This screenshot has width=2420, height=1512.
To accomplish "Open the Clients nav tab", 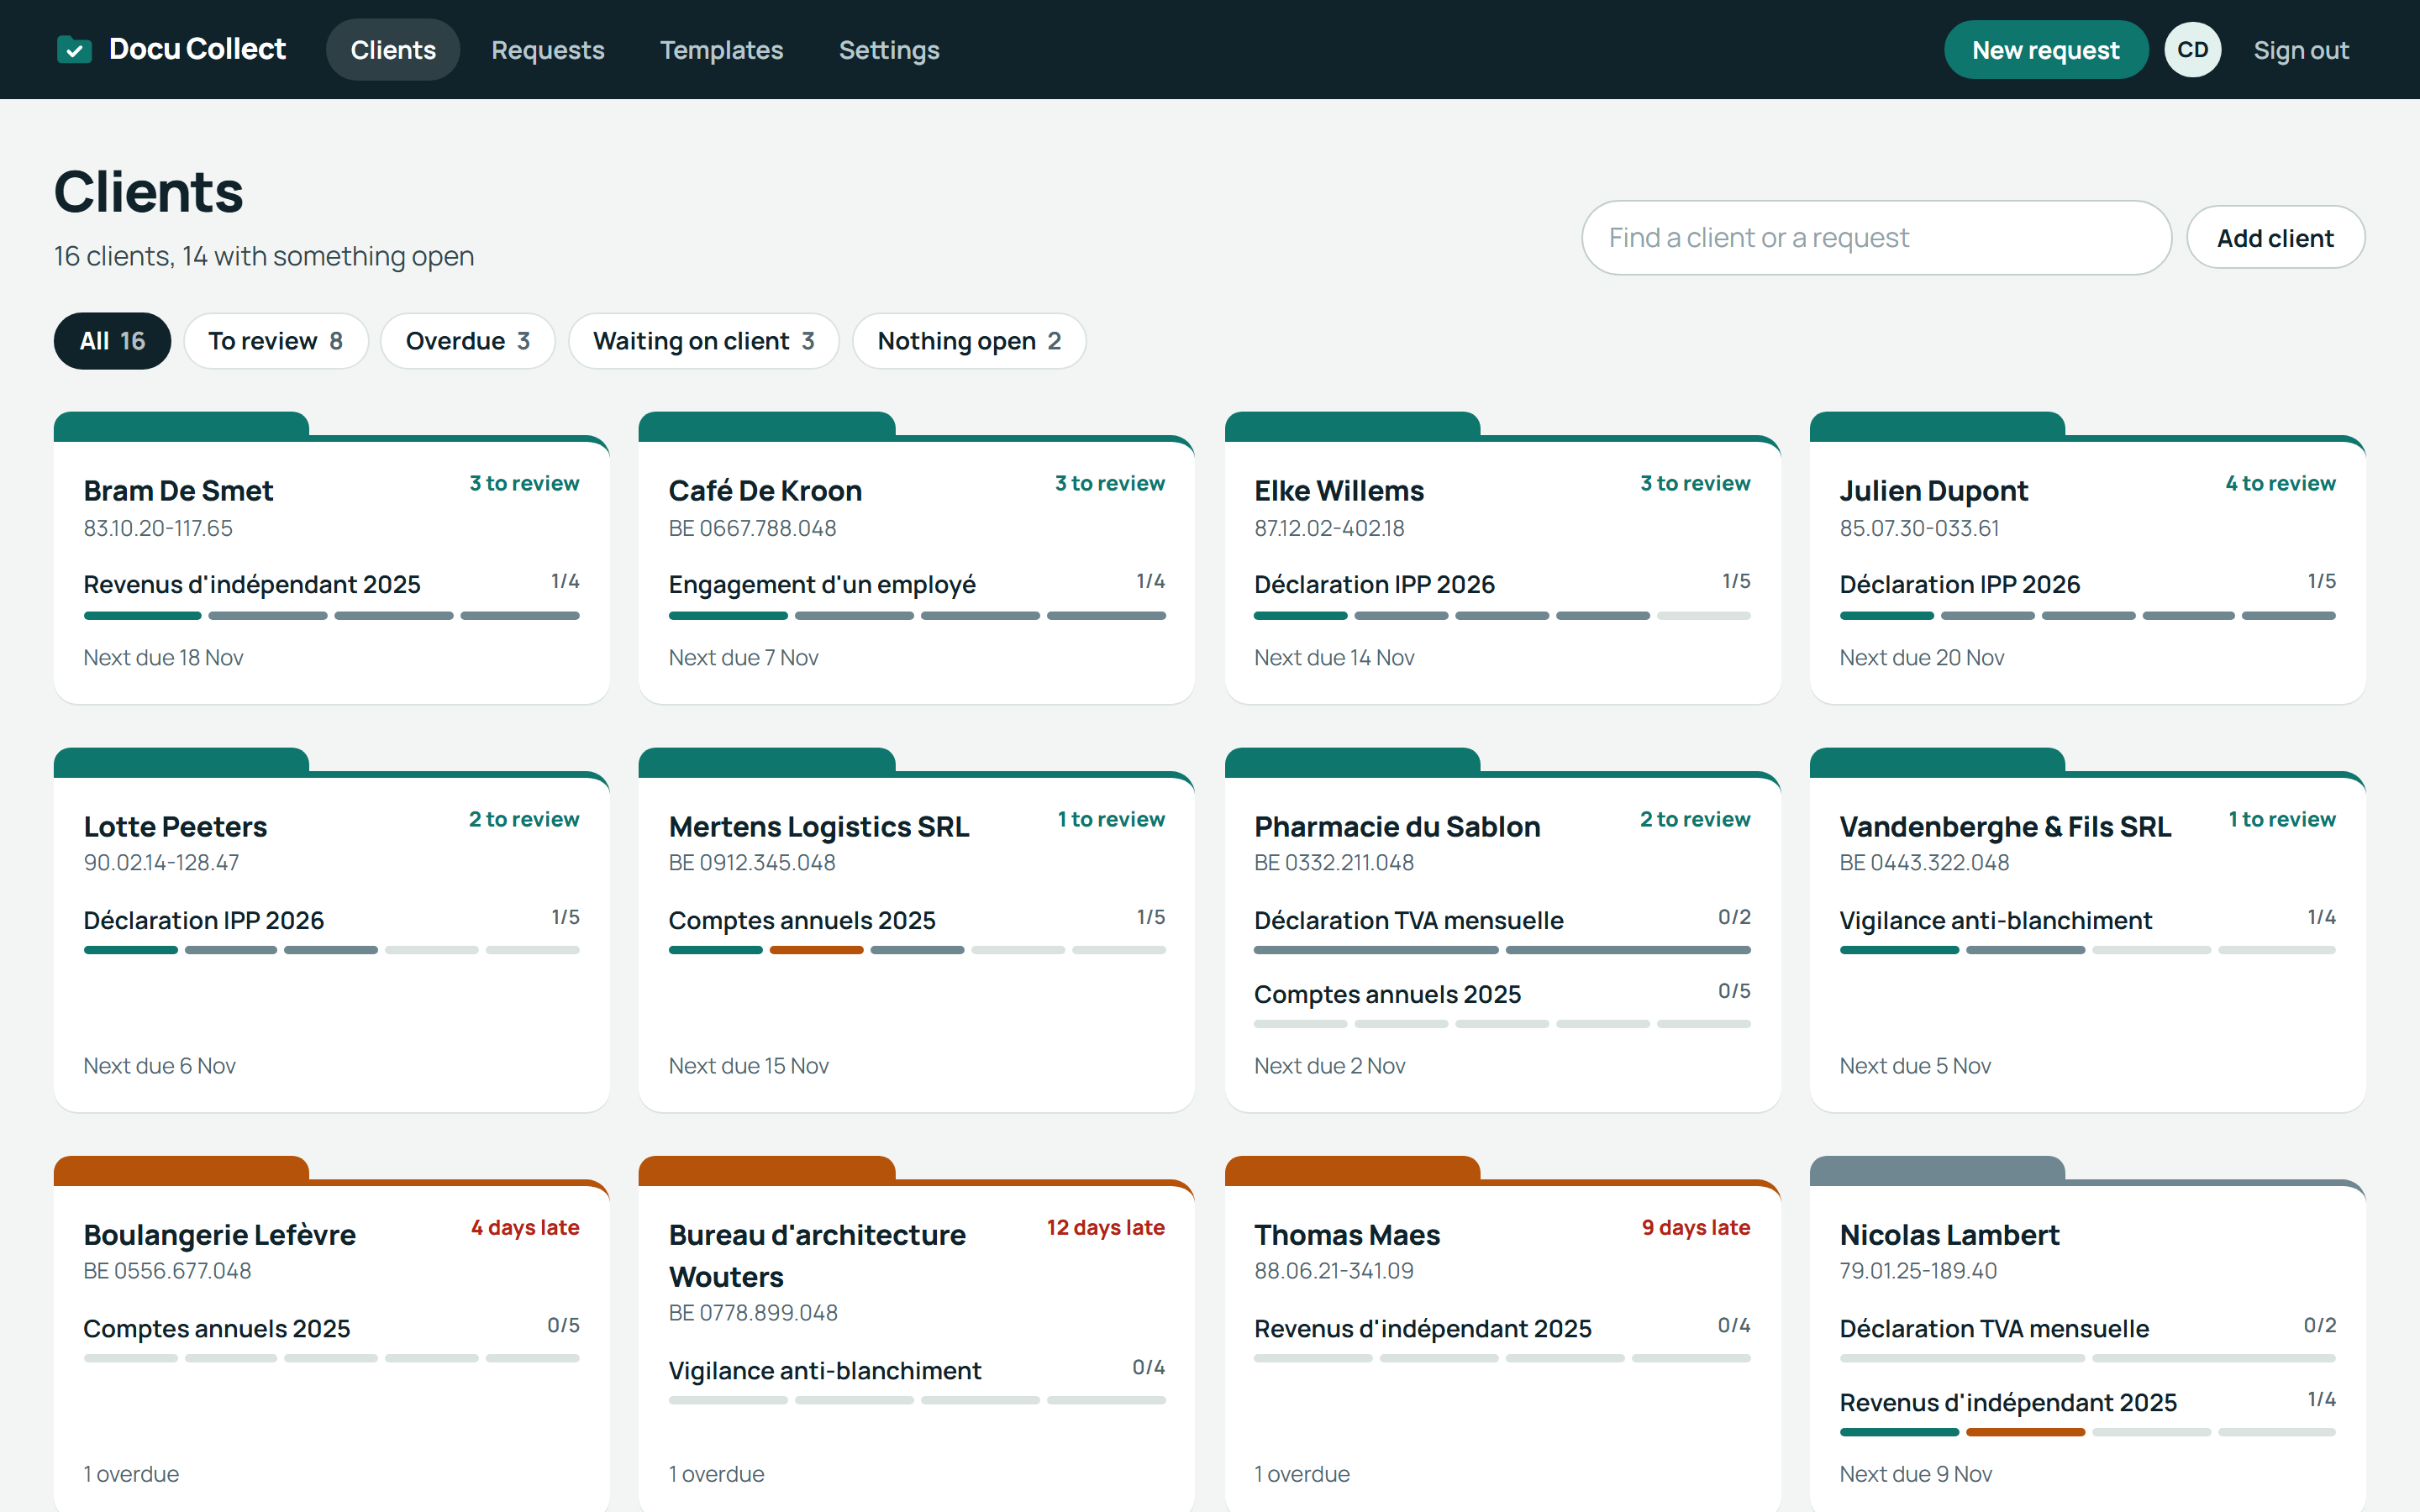I will click(x=393, y=50).
